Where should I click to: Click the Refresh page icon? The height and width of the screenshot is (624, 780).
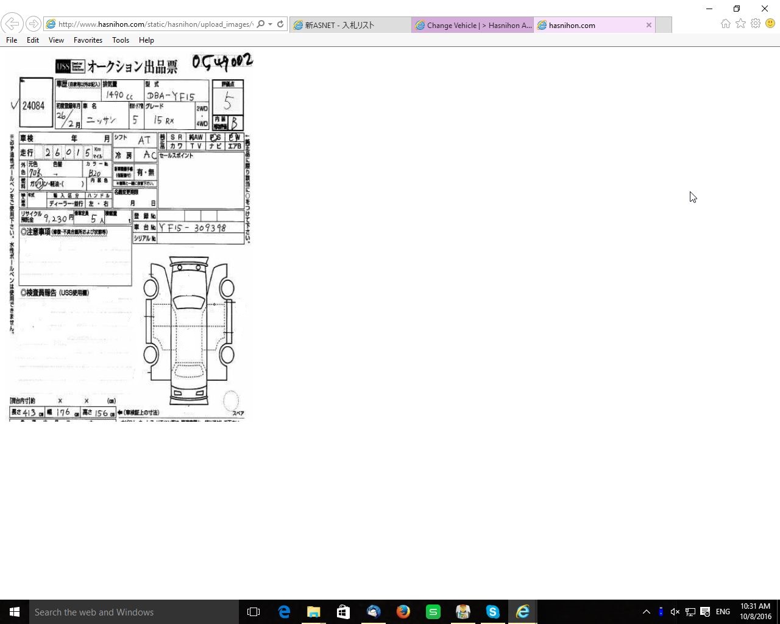(280, 24)
